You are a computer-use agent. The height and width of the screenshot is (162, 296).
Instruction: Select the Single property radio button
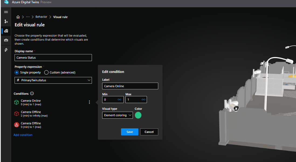tap(17, 73)
